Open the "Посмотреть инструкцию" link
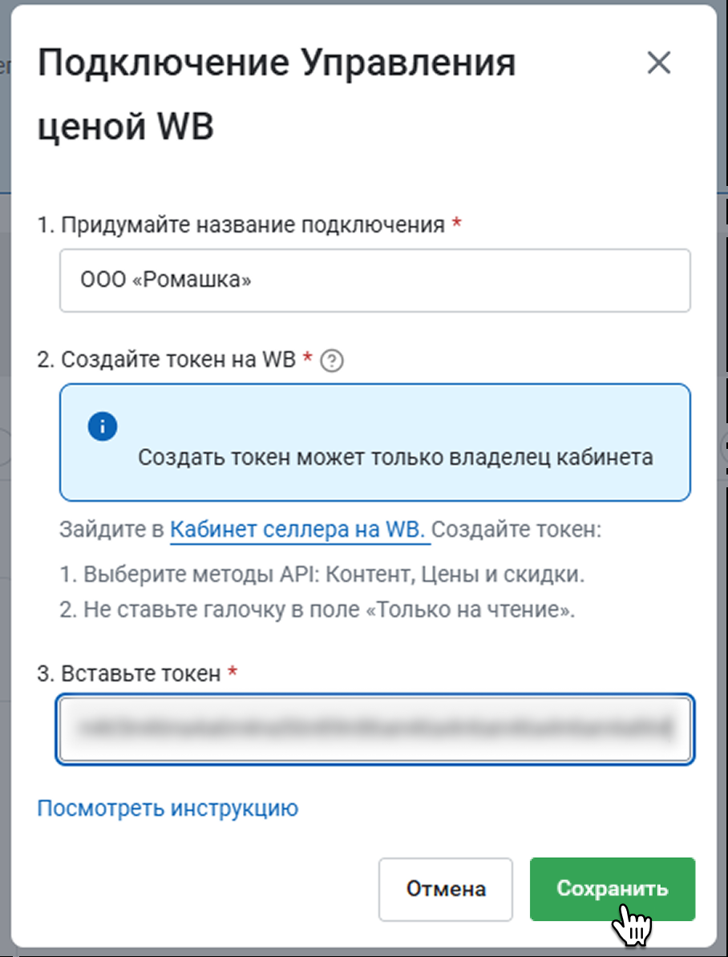This screenshot has height=957, width=728. coord(168,808)
